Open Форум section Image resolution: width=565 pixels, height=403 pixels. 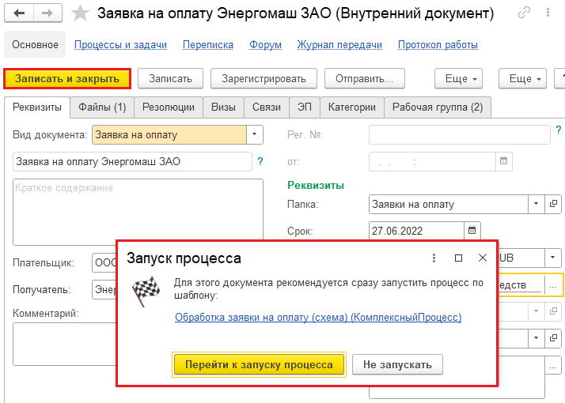click(x=265, y=45)
